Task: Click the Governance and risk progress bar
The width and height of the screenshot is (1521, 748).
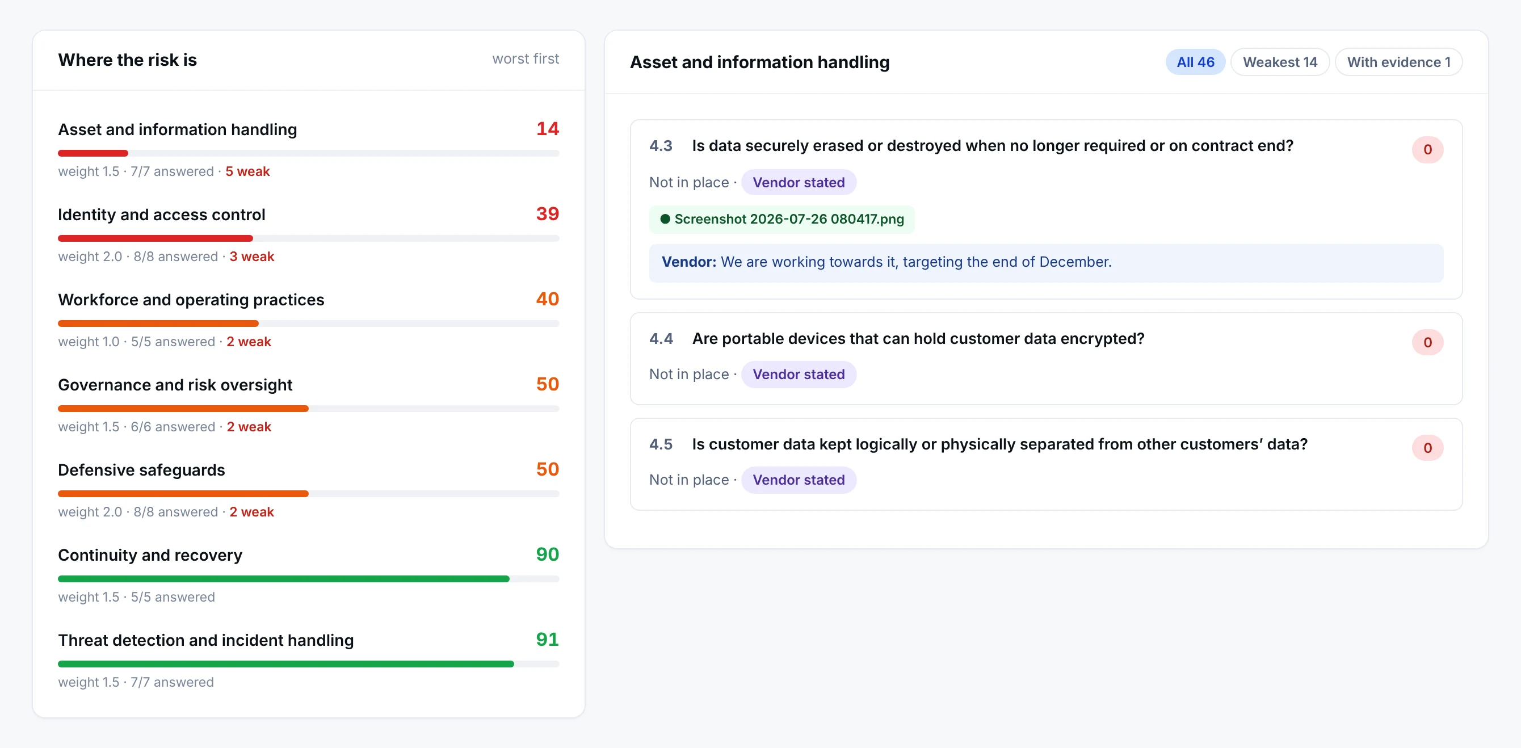Action: point(308,408)
